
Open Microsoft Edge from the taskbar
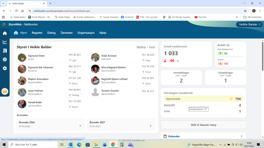point(79,145)
